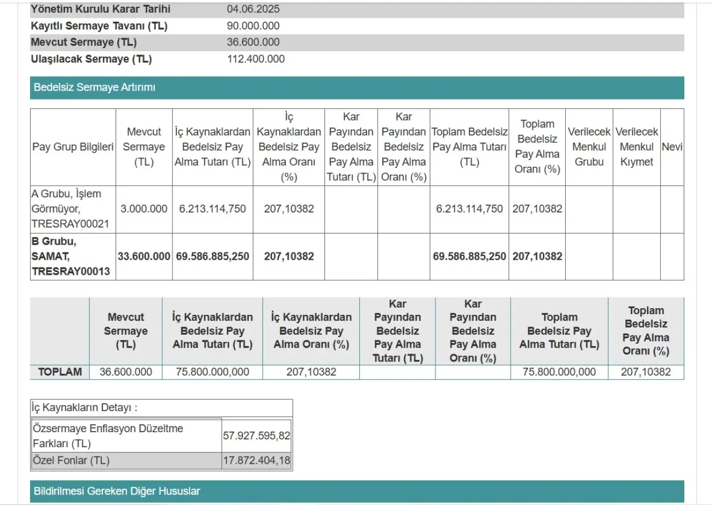712x505 pixels.
Task: Click the Özsermaye Enflasyon Düzeltme Farkları label
Action: 108,436
